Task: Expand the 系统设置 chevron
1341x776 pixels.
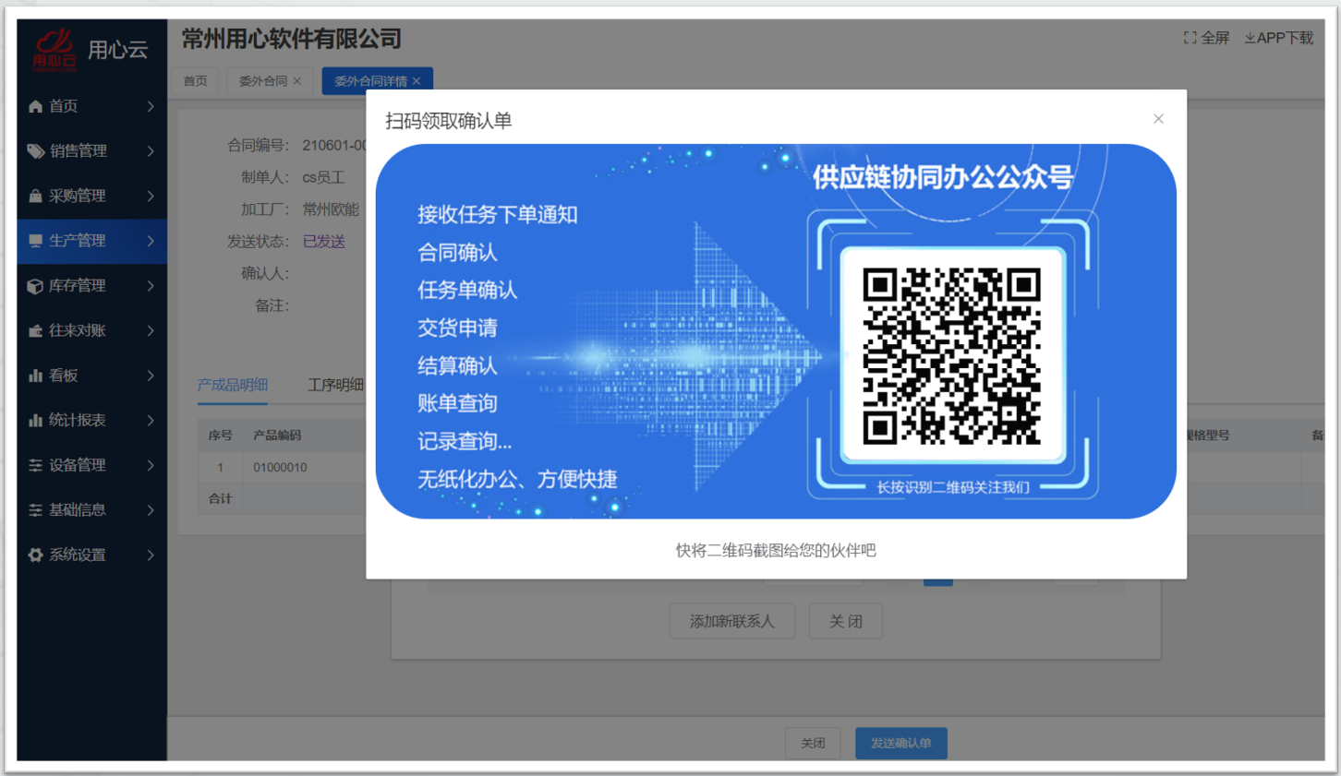Action: click(x=151, y=555)
